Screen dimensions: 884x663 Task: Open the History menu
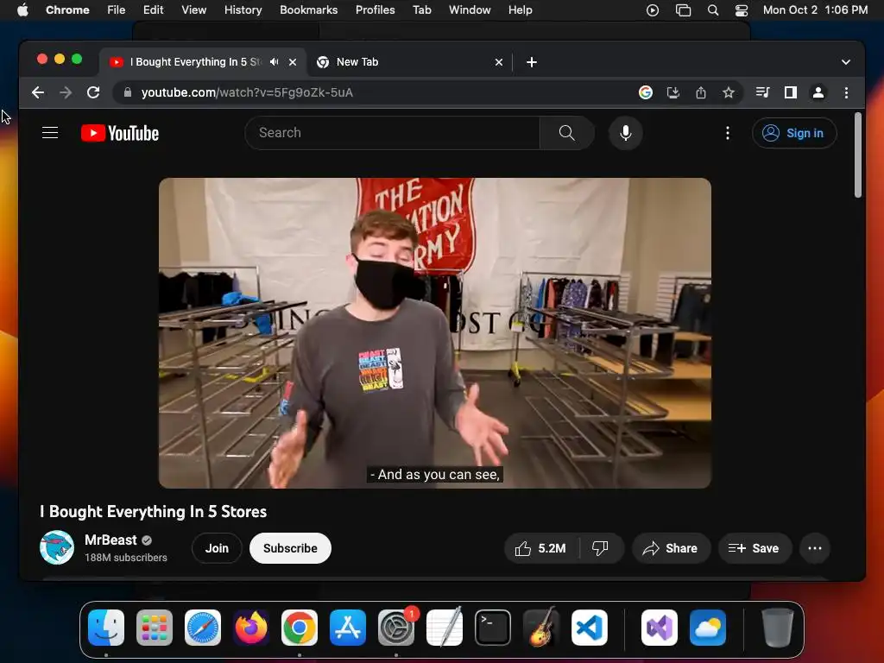click(243, 9)
